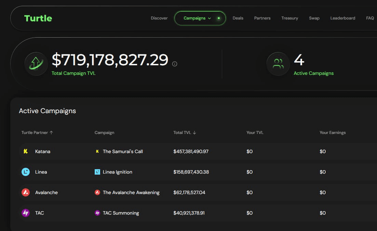Click the Total Campaign TVL info icon
This screenshot has width=377, height=231.
(x=175, y=64)
